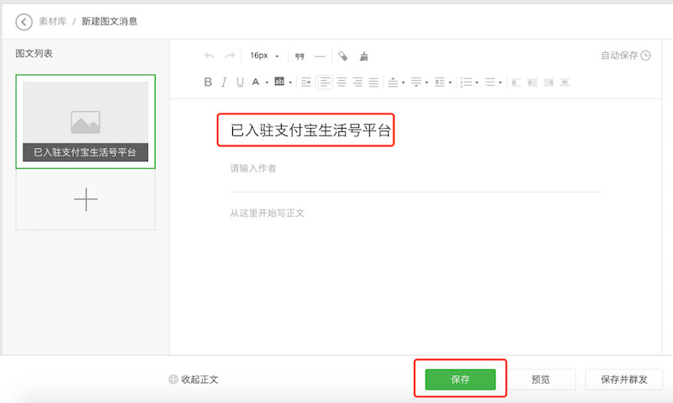Click the image float right icon
Image resolution: width=673 pixels, height=403 pixels.
pyautogui.click(x=548, y=82)
